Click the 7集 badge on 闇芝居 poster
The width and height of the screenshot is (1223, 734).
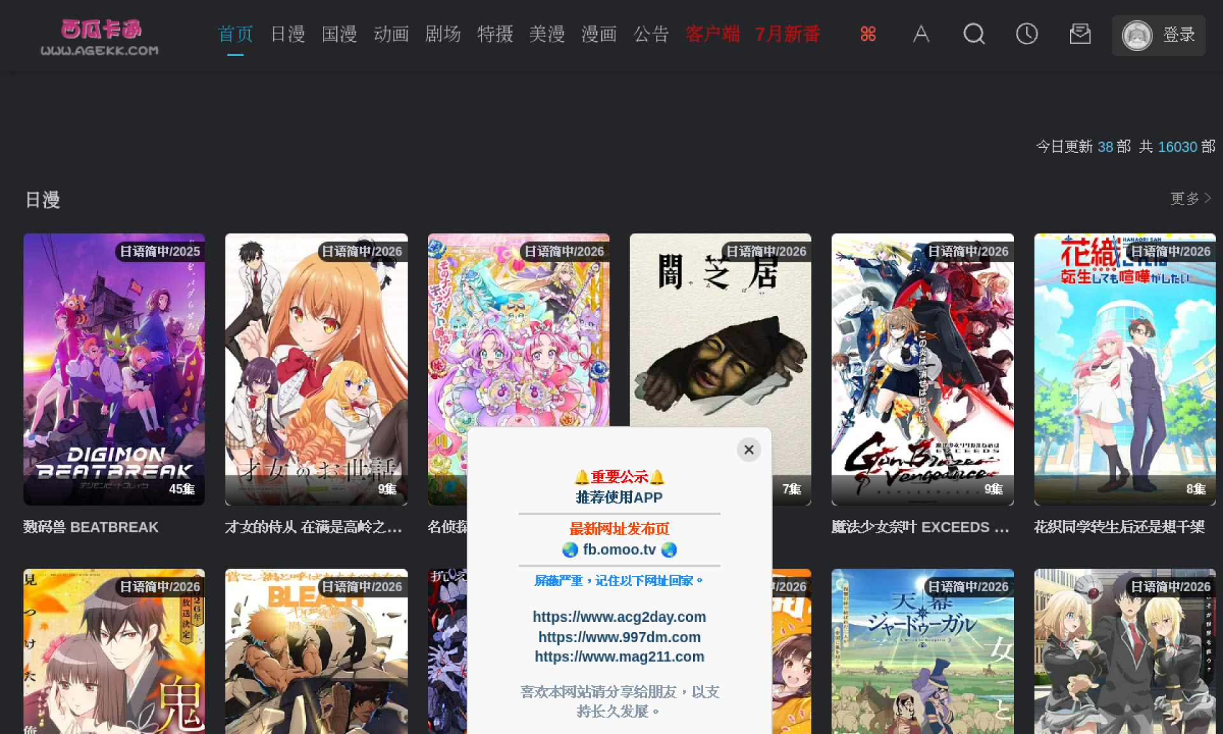pyautogui.click(x=792, y=489)
